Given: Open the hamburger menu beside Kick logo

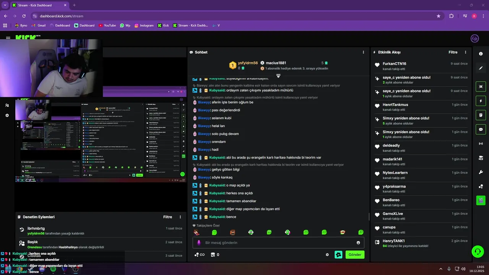Looking at the screenshot, I should 8,38.
